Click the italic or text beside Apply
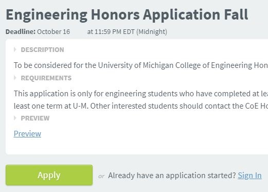The width and height of the screenshot is (268, 192). 101,176
